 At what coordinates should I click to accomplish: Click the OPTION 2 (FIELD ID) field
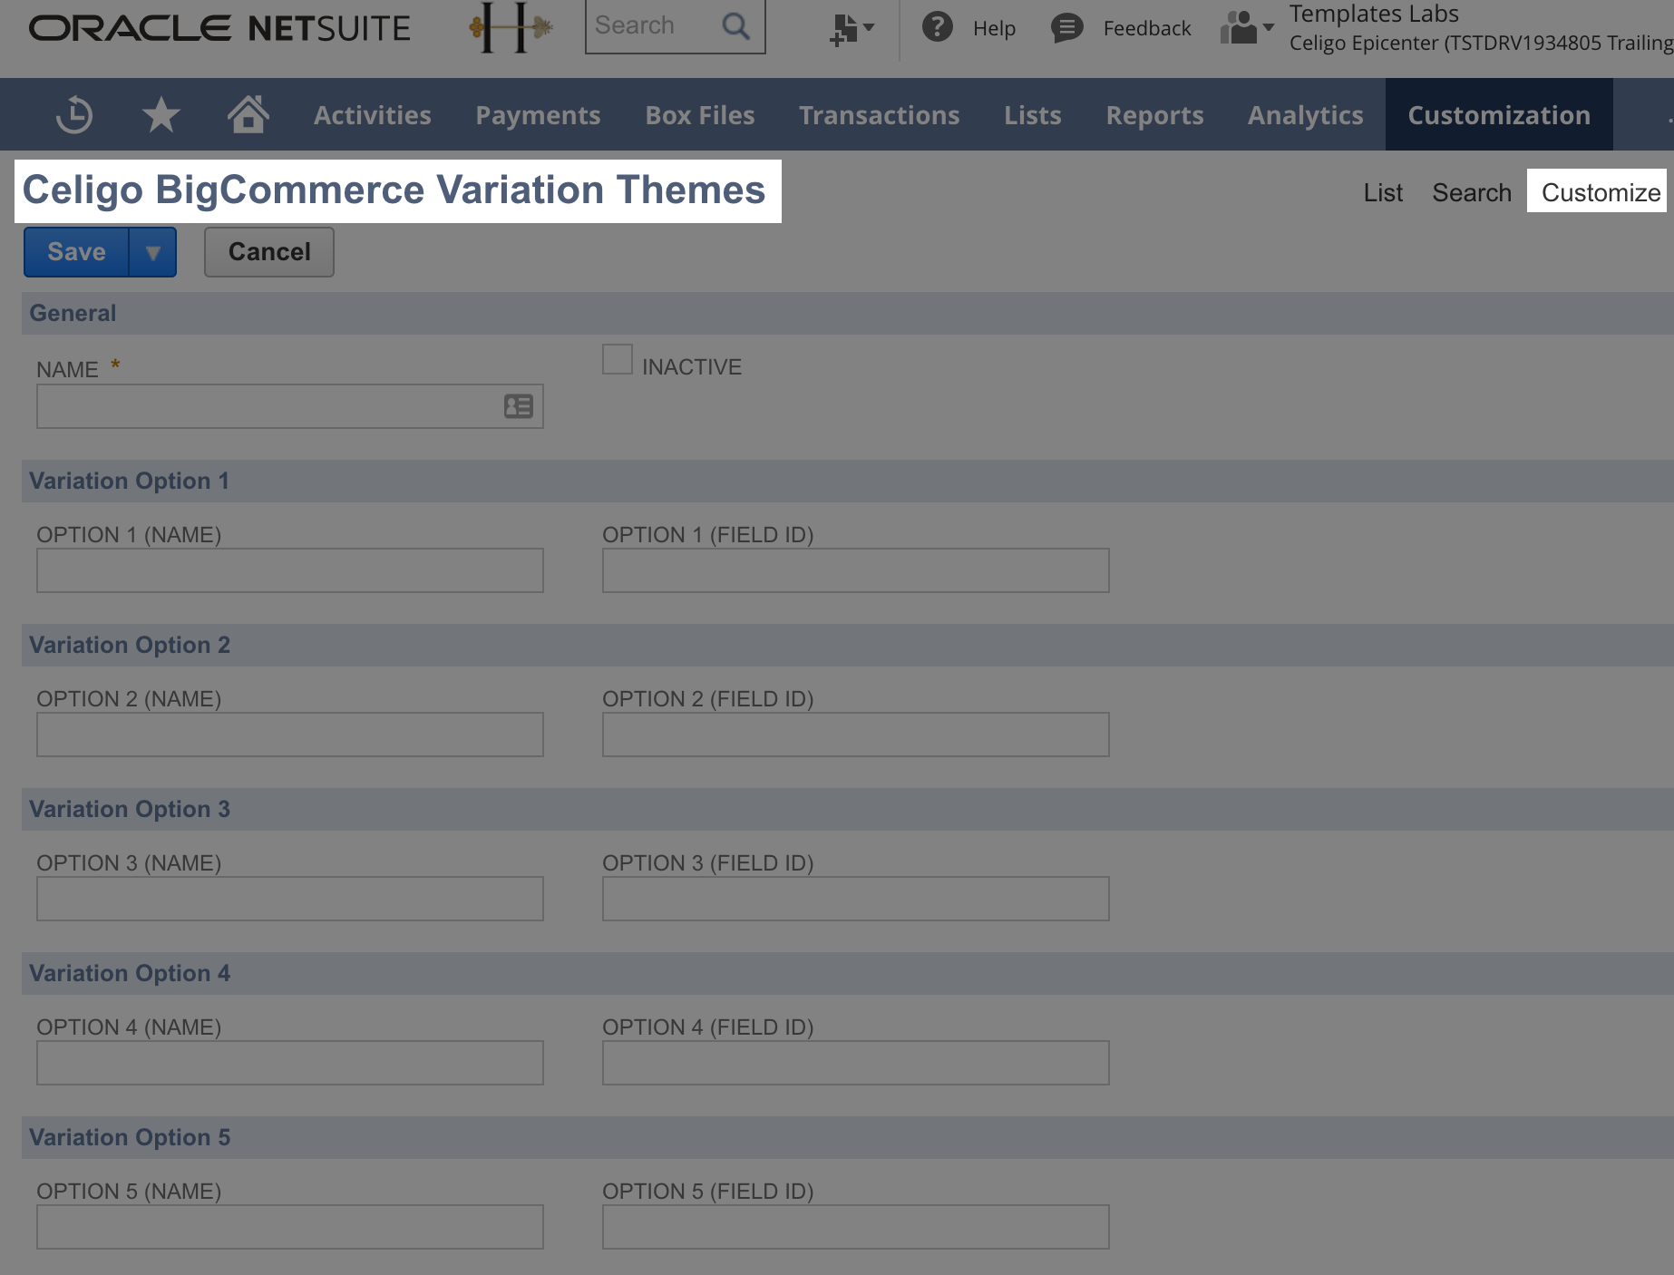[856, 735]
